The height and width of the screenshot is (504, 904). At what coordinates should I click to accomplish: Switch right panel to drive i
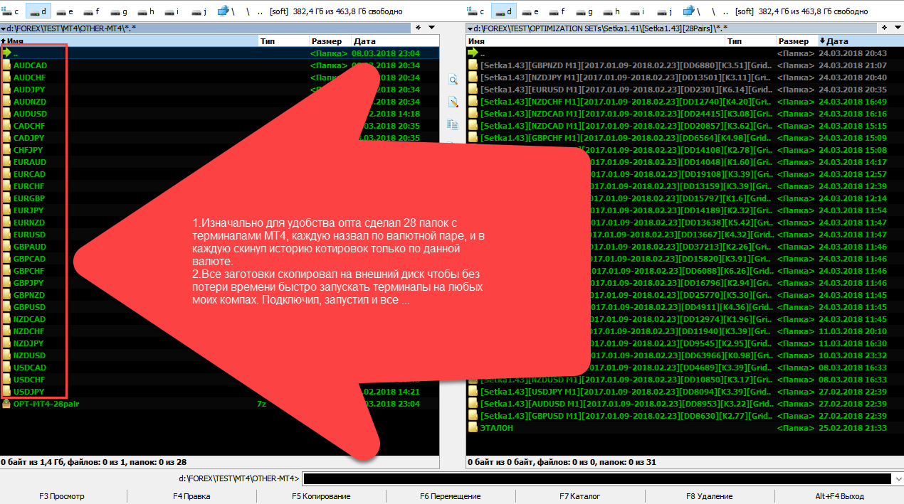[639, 11]
